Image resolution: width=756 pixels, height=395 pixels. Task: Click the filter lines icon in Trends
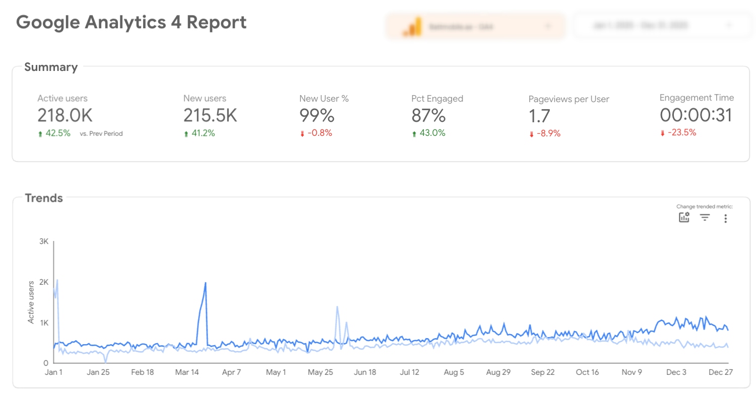(x=705, y=217)
